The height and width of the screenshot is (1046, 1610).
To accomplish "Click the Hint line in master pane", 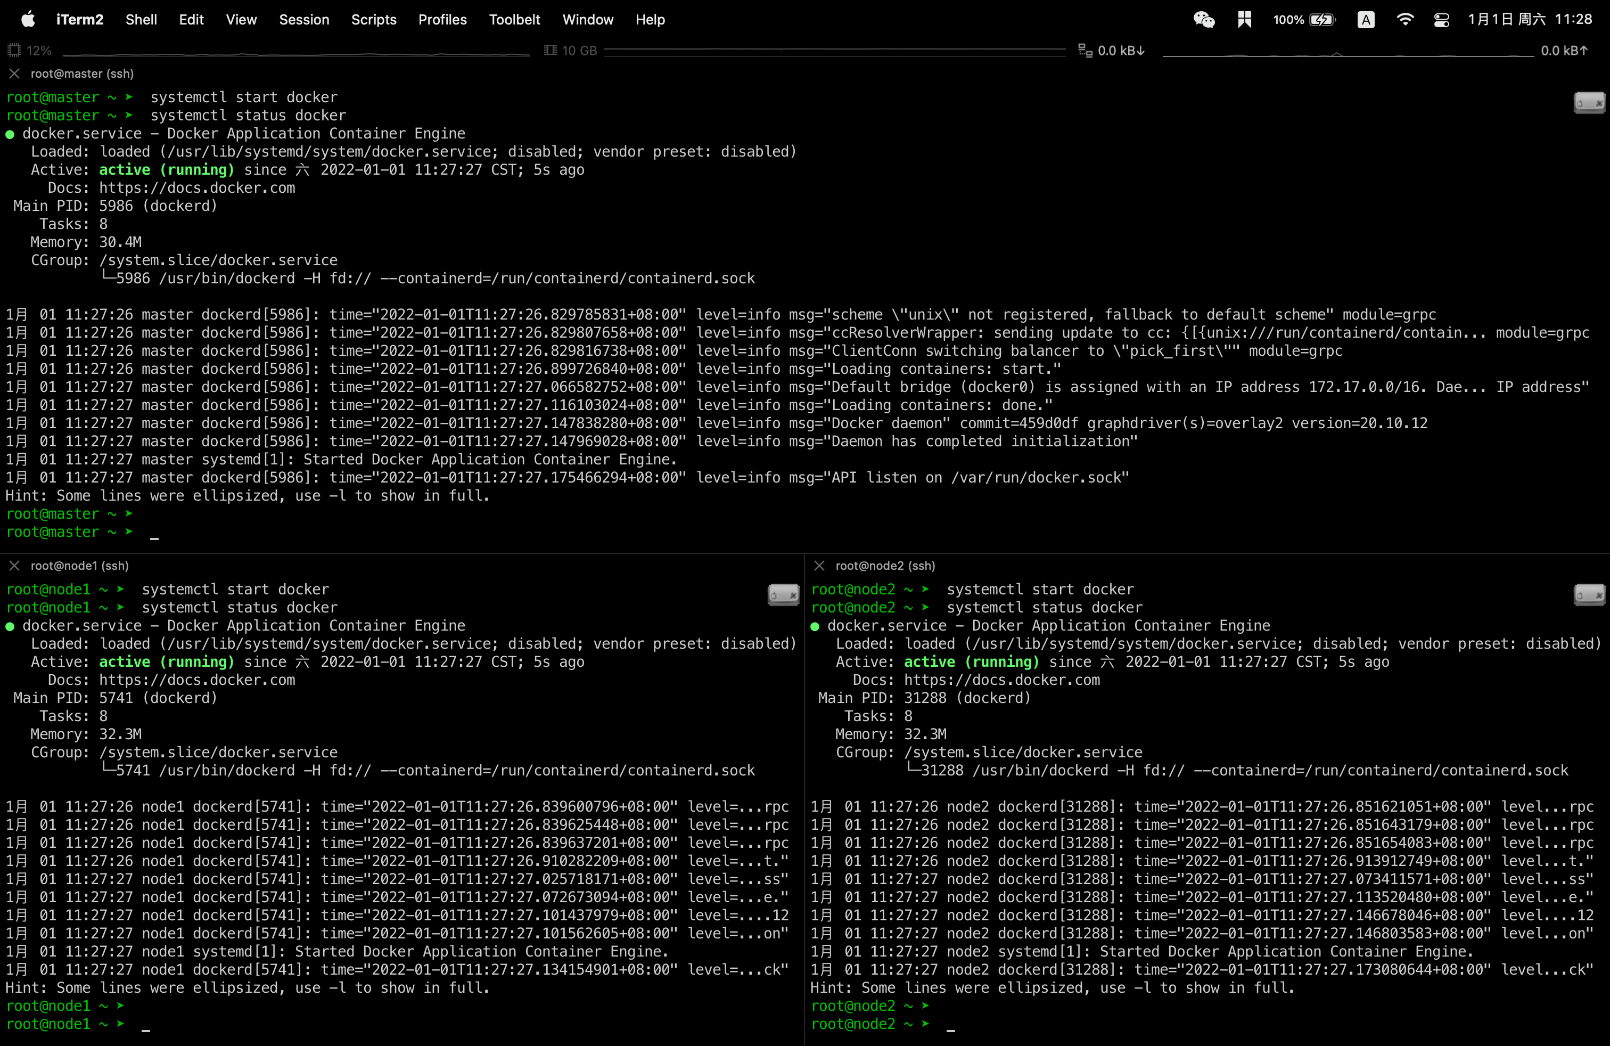I will [x=248, y=495].
